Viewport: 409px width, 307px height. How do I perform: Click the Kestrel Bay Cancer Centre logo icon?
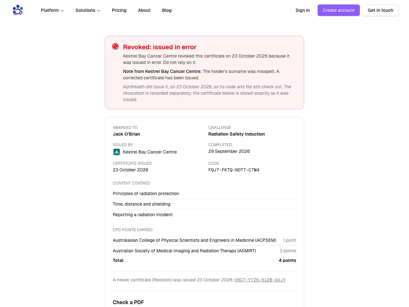point(117,152)
